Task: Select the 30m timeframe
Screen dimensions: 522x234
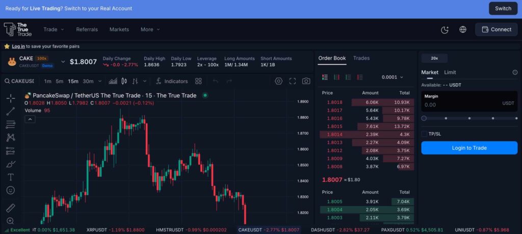Action: [x=88, y=81]
